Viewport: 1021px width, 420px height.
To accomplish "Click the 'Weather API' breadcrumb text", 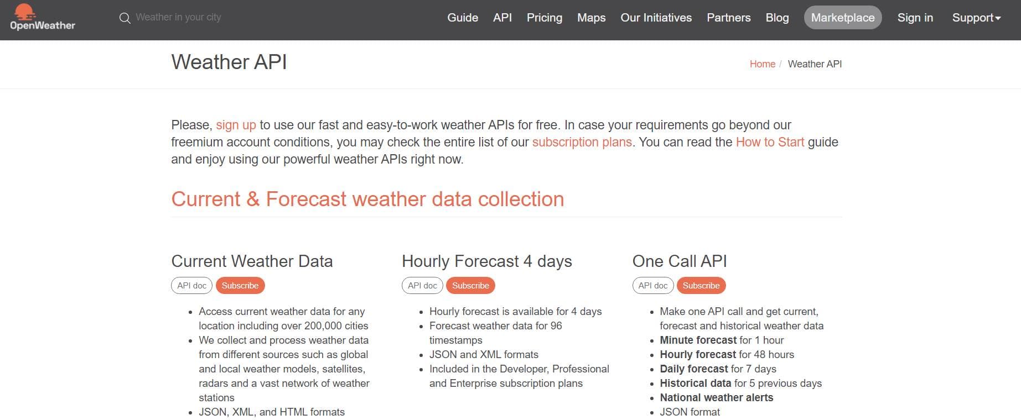I will pyautogui.click(x=815, y=64).
